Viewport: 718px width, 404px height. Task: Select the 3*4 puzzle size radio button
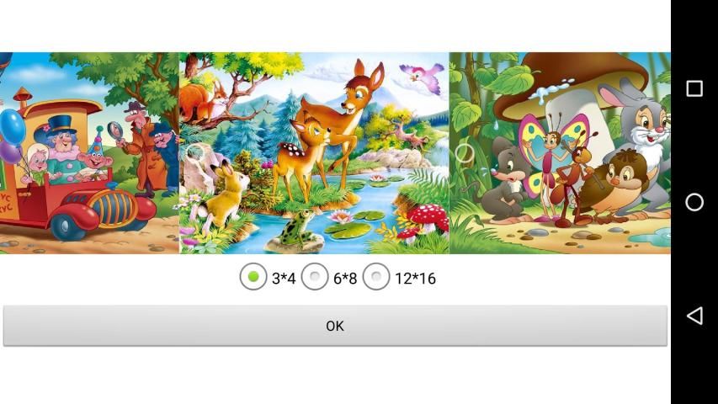[253, 277]
